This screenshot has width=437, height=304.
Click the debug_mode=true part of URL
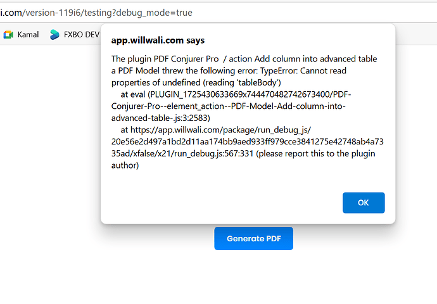tap(154, 13)
